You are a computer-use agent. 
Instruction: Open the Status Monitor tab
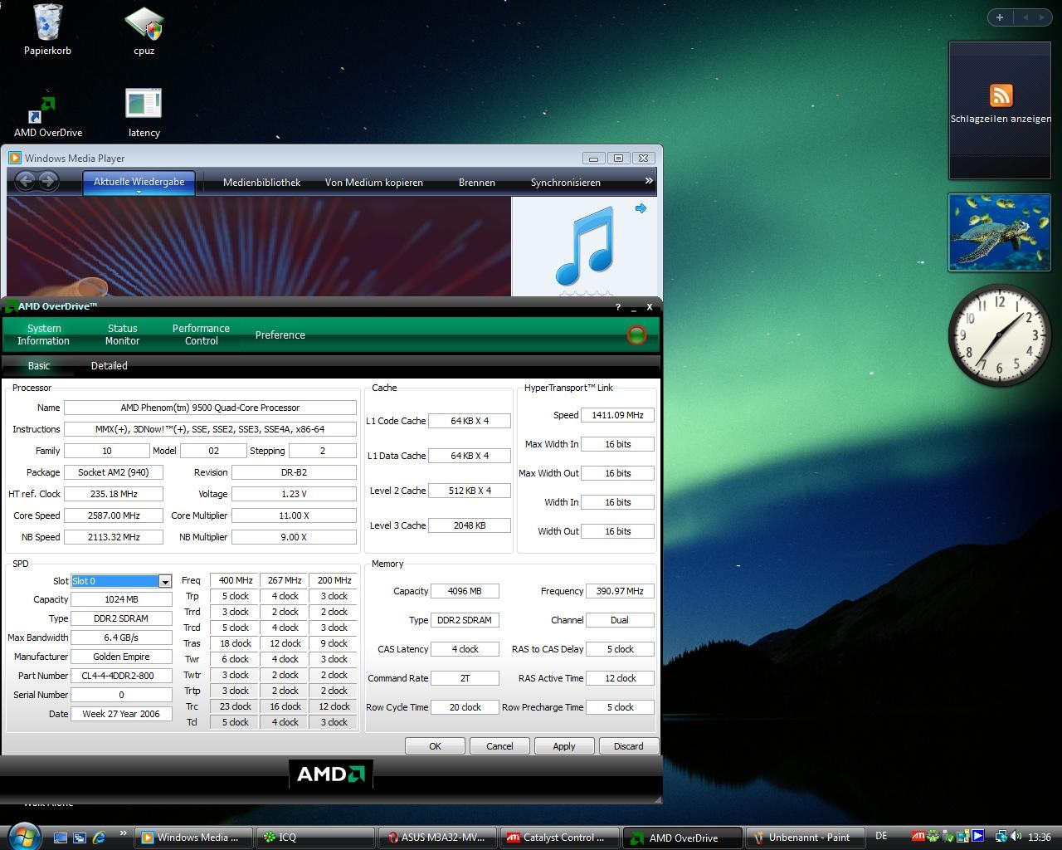click(122, 335)
